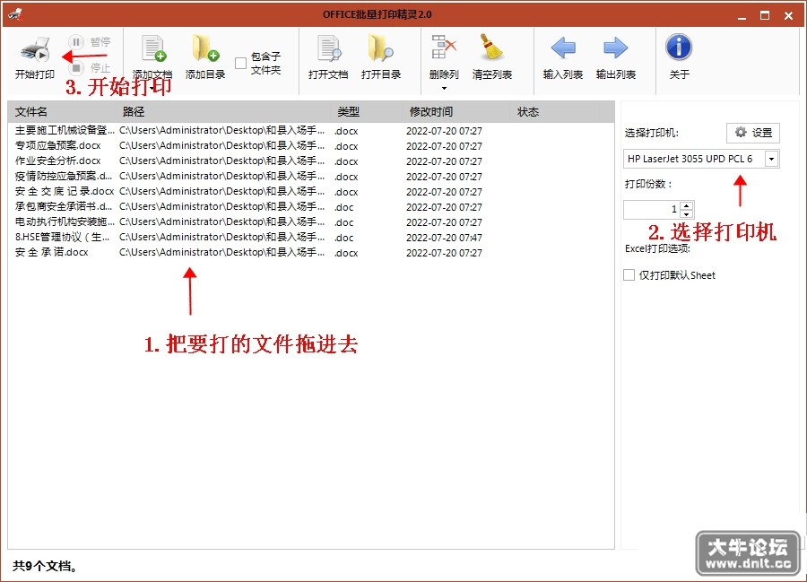The width and height of the screenshot is (807, 582).
Task: Sort by 类型 column header
Action: pyautogui.click(x=367, y=112)
